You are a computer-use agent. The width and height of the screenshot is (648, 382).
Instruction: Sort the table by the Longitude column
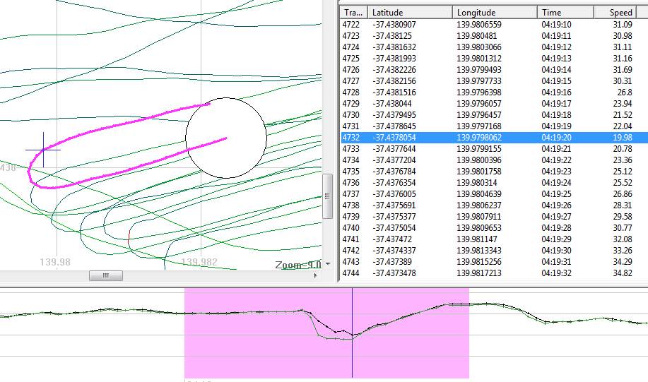495,13
